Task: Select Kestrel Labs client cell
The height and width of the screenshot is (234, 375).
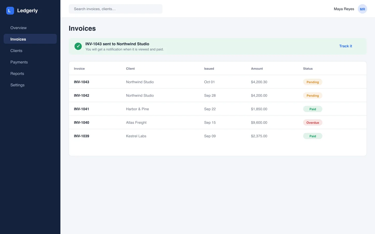Action: [136, 136]
